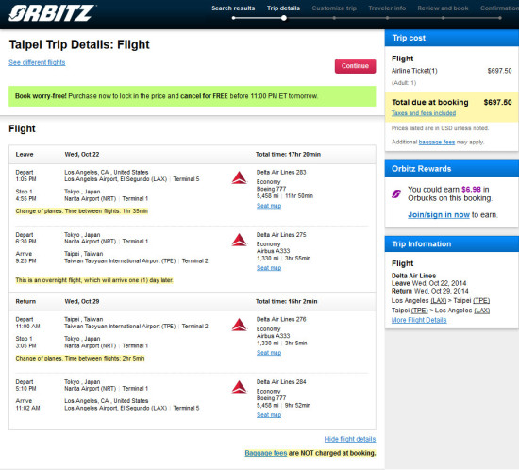Click the Trip details progress dot

(284, 18)
